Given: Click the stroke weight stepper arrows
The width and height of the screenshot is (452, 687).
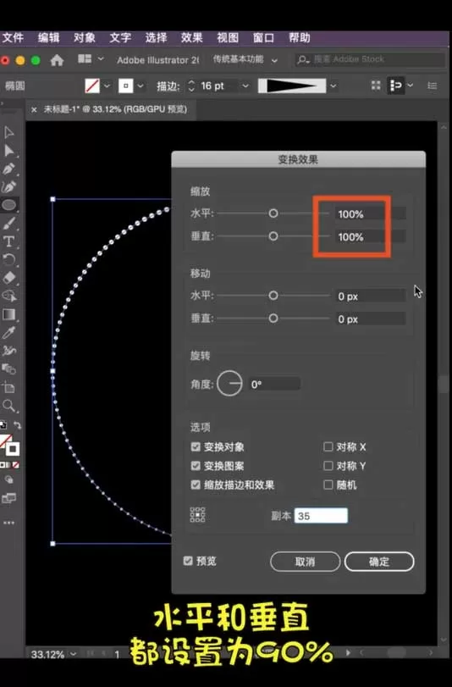Looking at the screenshot, I should coord(191,86).
